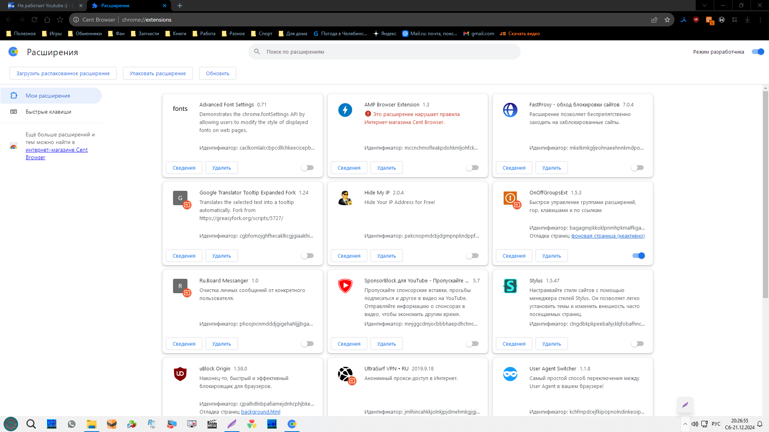Open tab search chevron in title bar

705,6
